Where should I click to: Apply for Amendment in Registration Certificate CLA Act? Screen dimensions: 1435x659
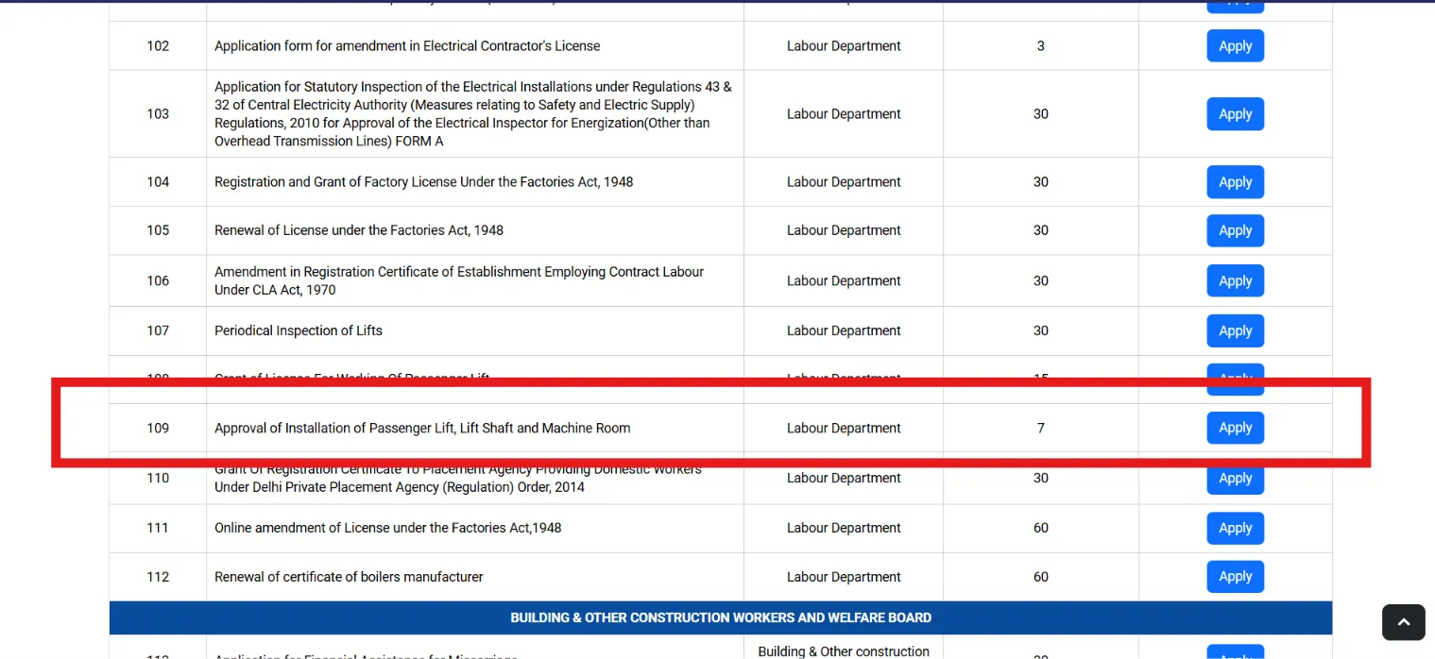tap(1235, 281)
